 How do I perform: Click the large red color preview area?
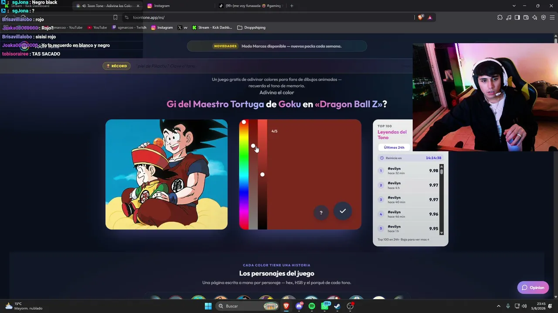pos(314,174)
